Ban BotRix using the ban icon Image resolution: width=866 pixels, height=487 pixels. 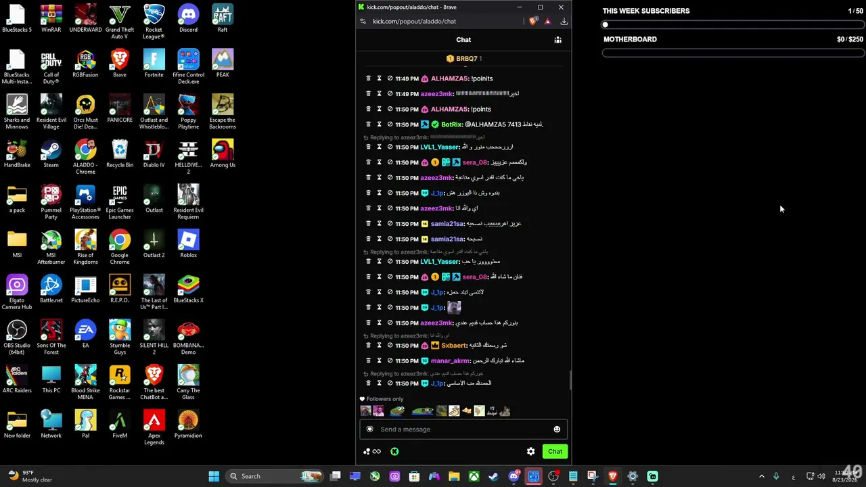pos(390,124)
